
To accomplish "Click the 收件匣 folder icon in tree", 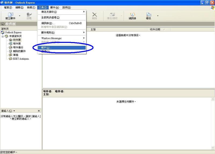I will pos(10,40).
